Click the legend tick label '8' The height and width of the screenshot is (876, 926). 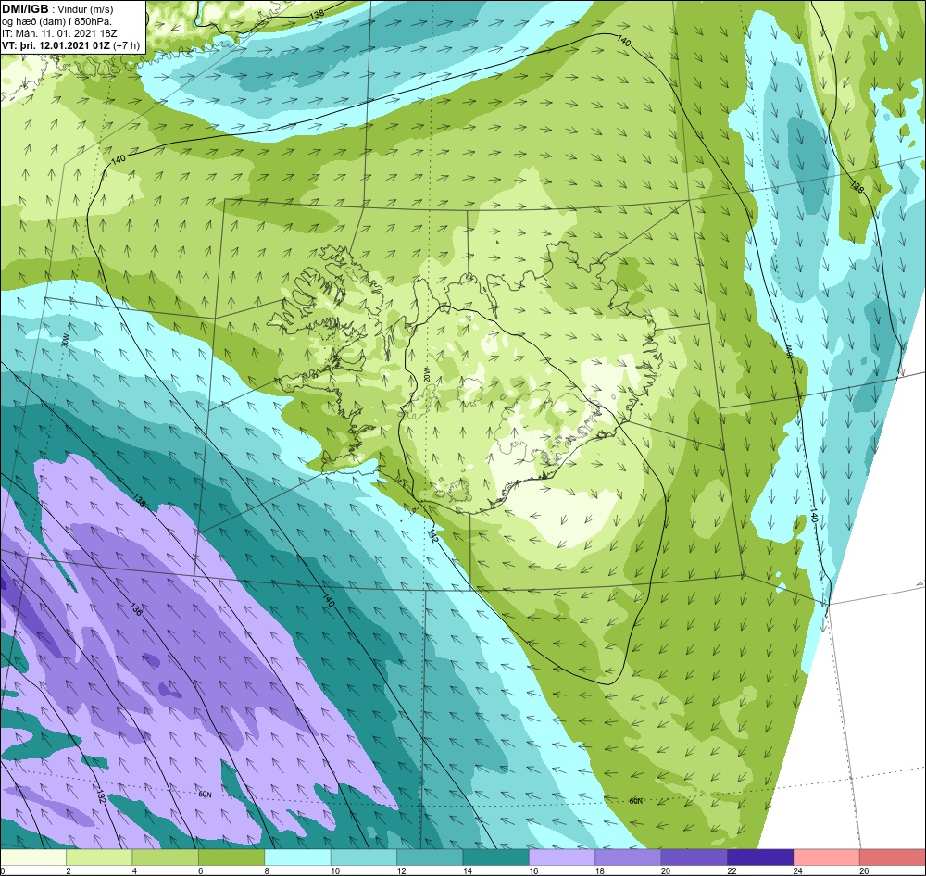pyautogui.click(x=267, y=870)
